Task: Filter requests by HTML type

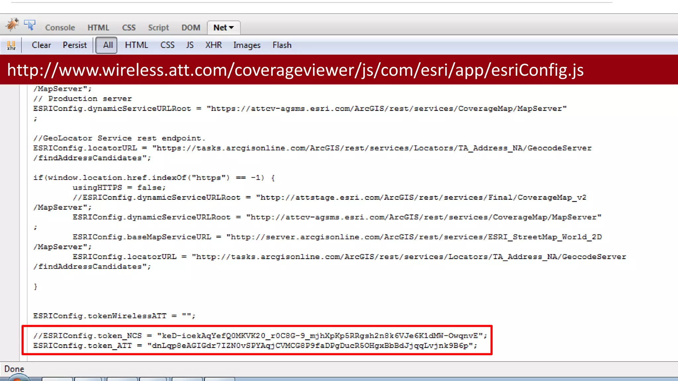Action: pyautogui.click(x=136, y=45)
